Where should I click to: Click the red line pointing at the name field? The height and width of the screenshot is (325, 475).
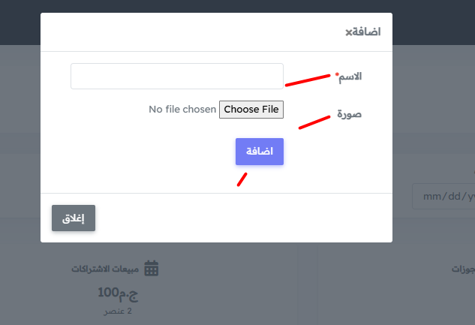click(x=308, y=80)
